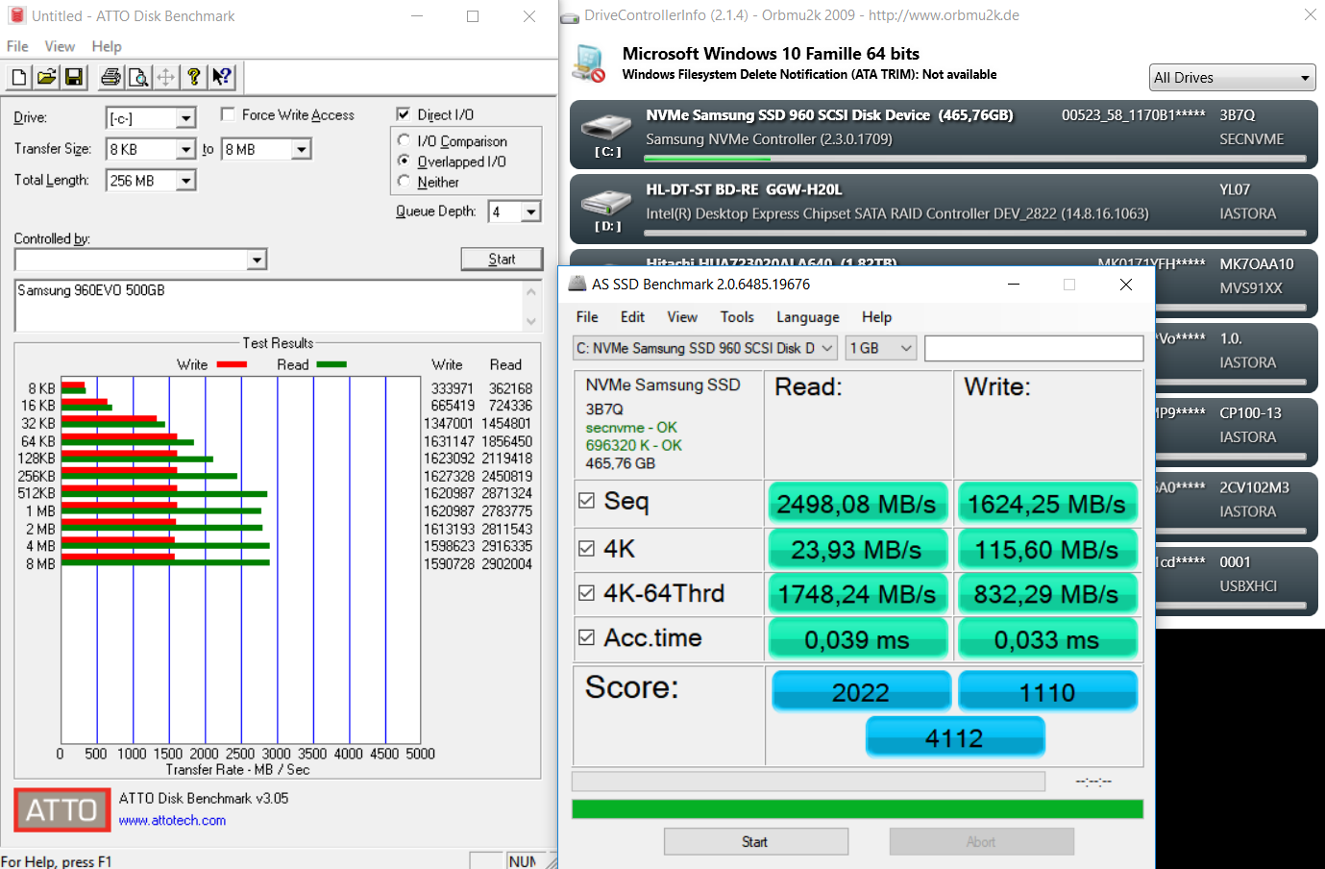Open a benchmark file via folder icon

(46, 77)
